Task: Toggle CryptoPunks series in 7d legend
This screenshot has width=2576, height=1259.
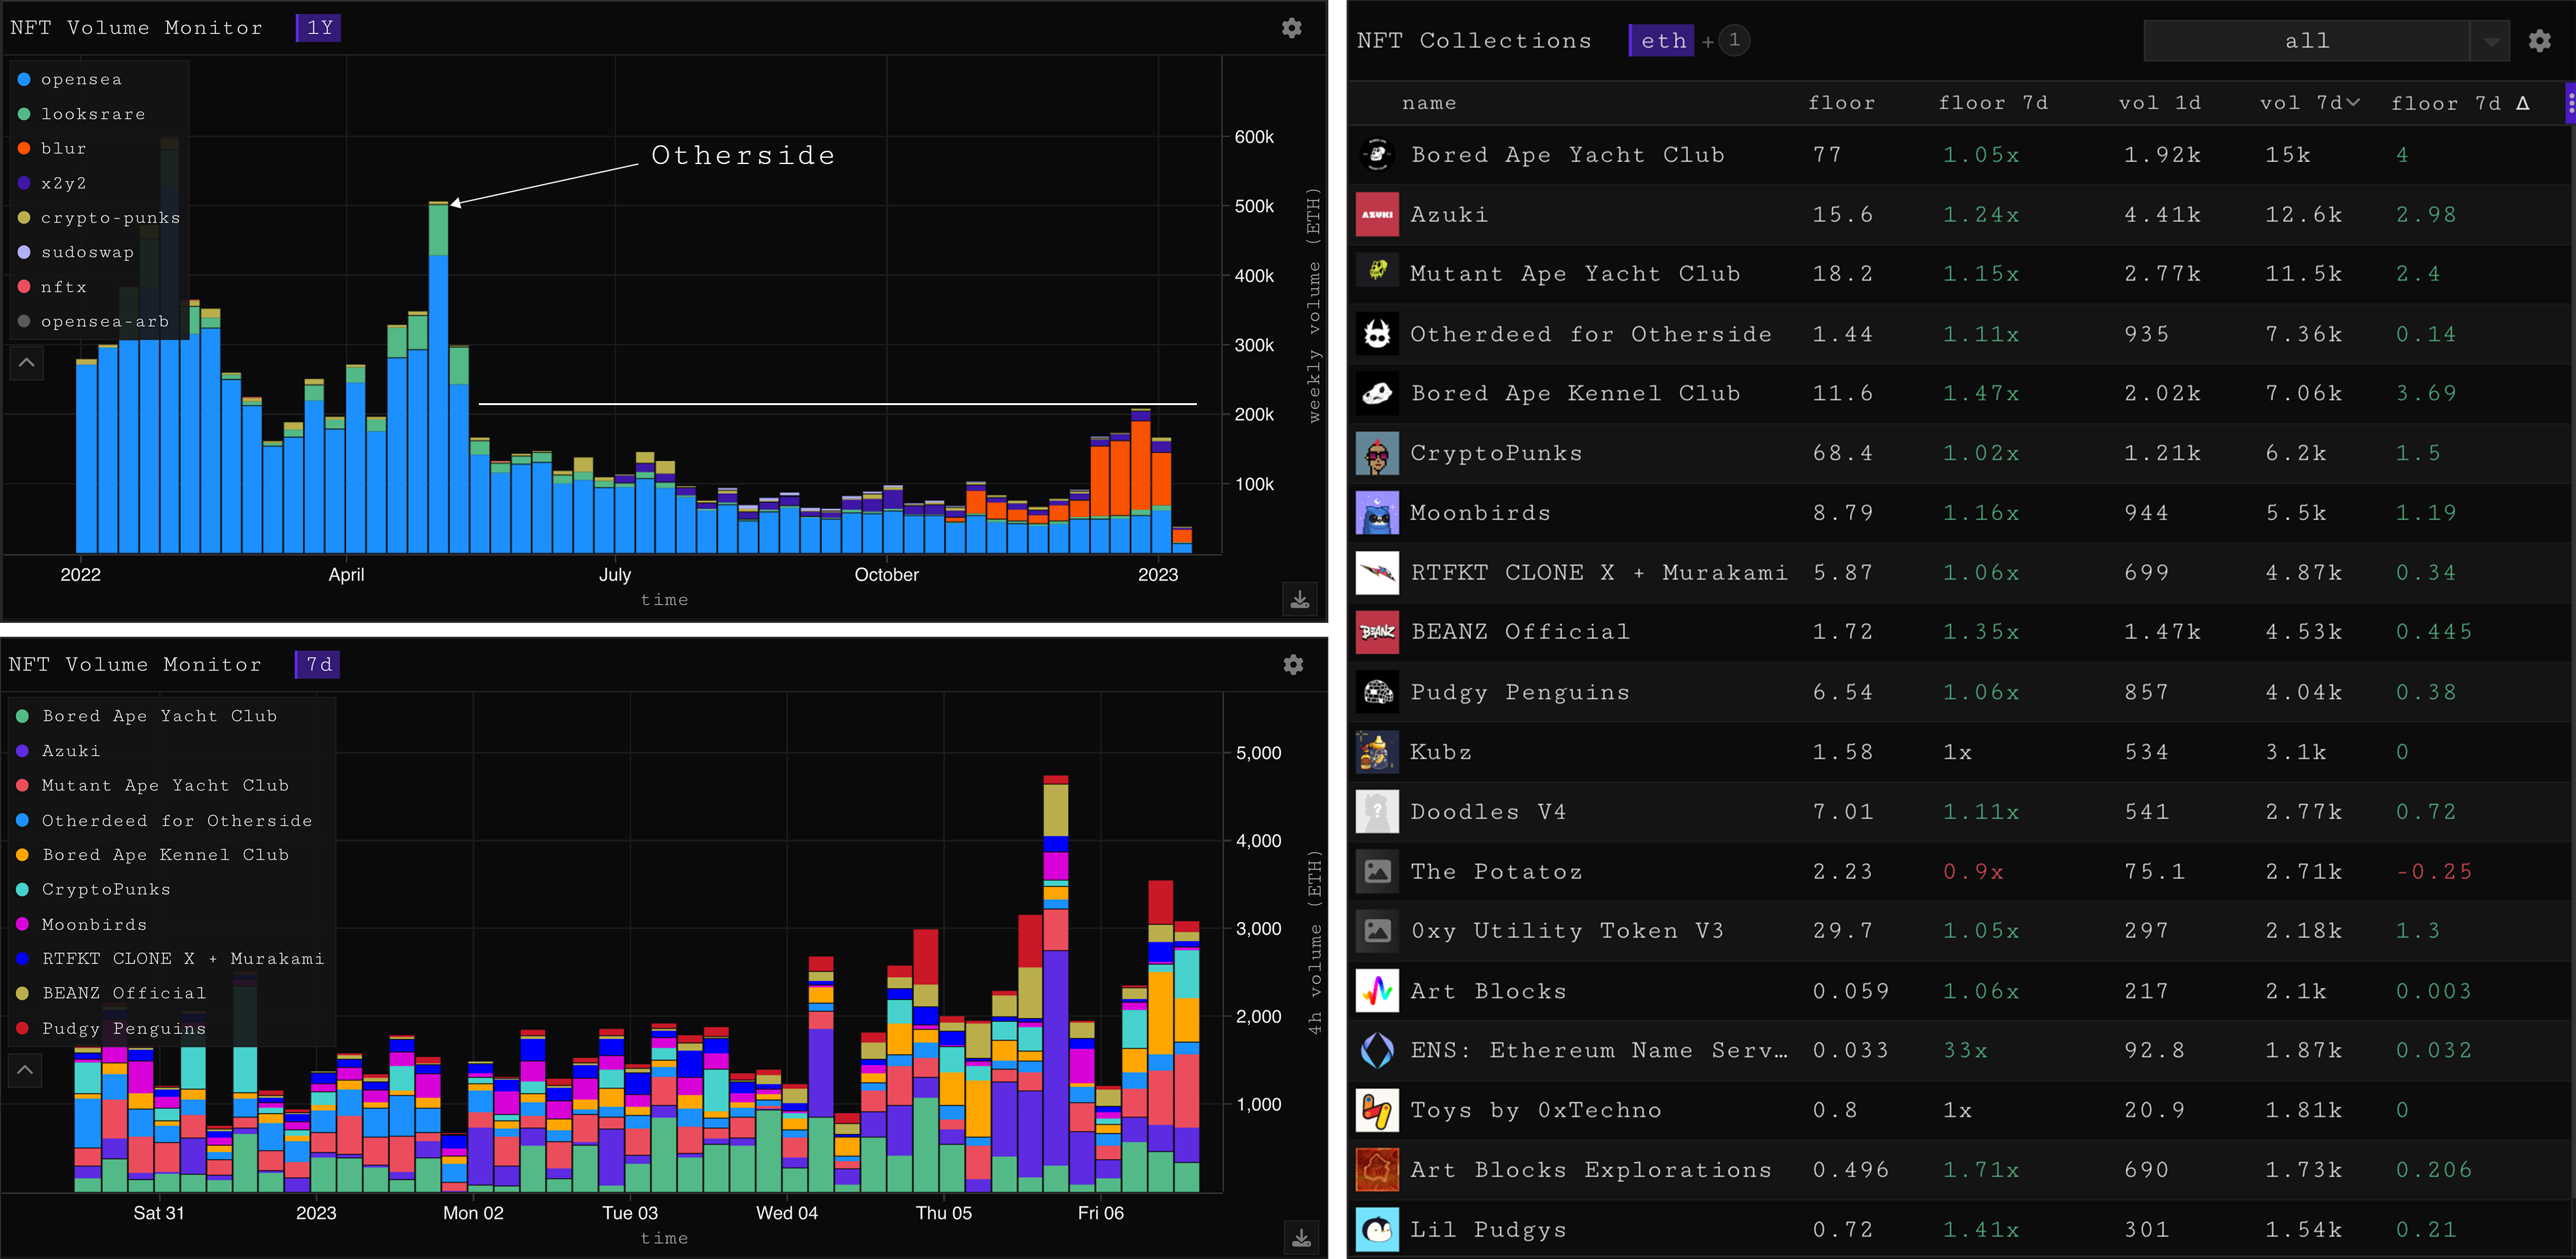Action: 105,889
